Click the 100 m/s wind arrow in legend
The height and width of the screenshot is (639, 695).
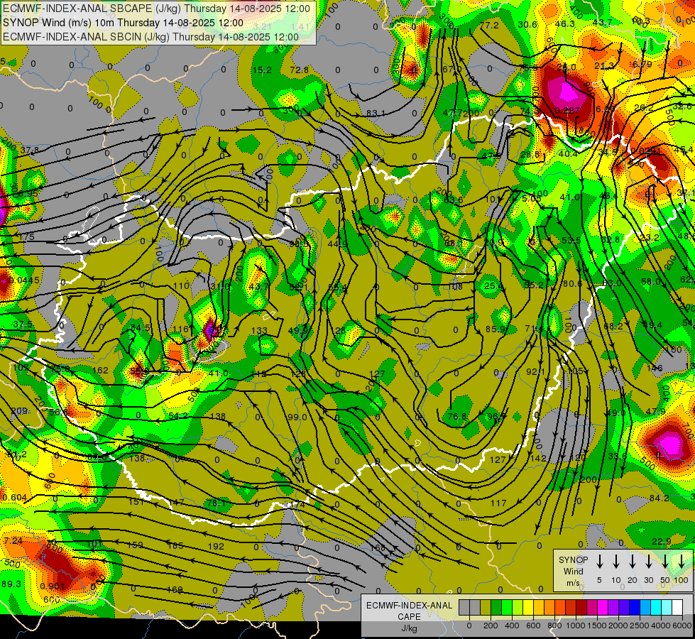coord(682,562)
